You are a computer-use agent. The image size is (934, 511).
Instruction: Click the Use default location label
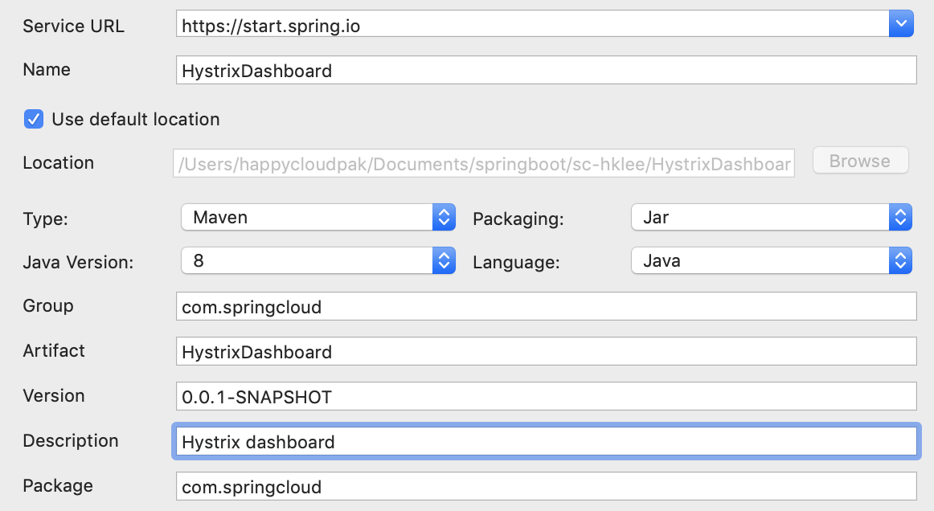(x=136, y=119)
